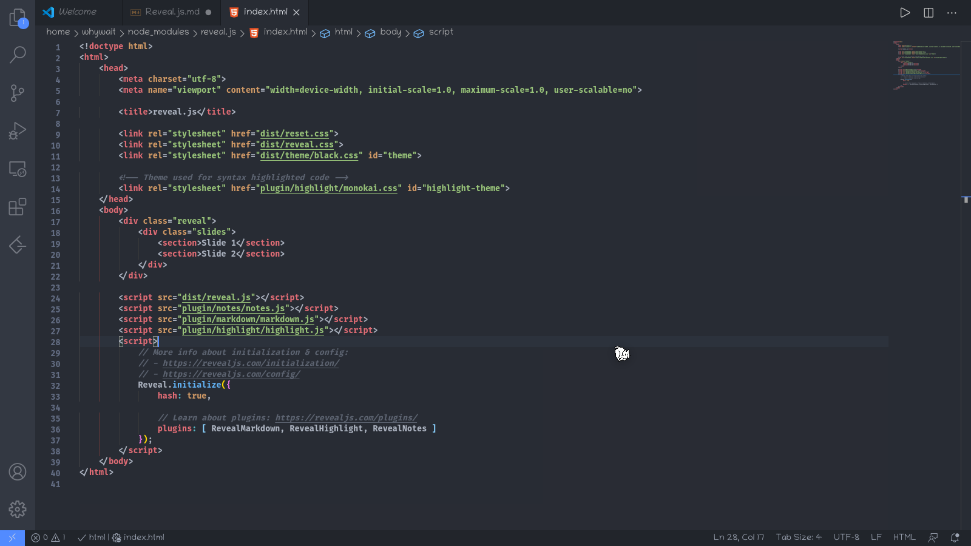
Task: Open the revealjs.com/initialization/ URL
Action: (251, 363)
